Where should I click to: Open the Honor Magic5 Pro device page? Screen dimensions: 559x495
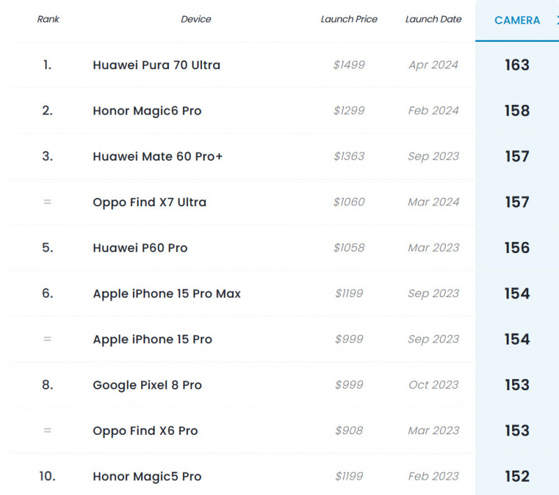147,476
